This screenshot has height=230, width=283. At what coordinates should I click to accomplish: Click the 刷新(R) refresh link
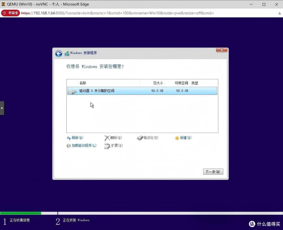[x=77, y=138]
